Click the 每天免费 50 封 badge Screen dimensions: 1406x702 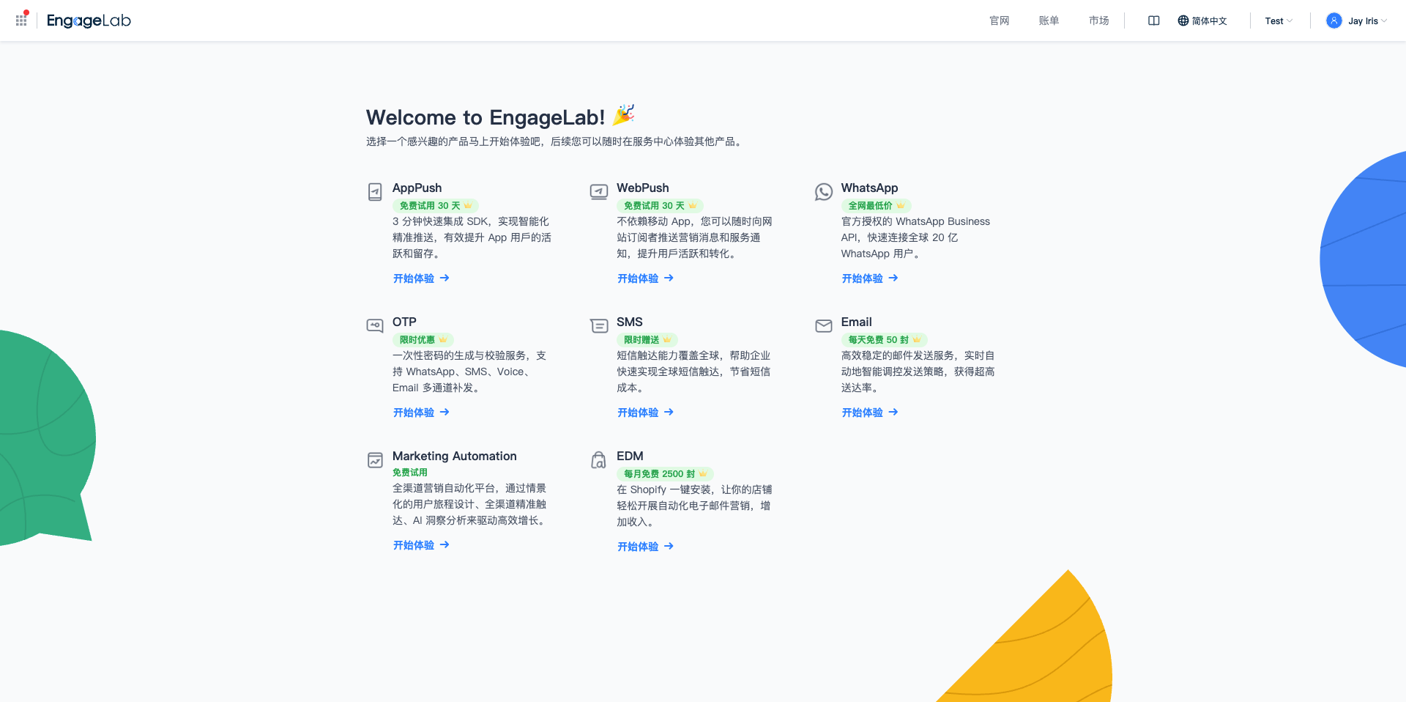click(885, 340)
